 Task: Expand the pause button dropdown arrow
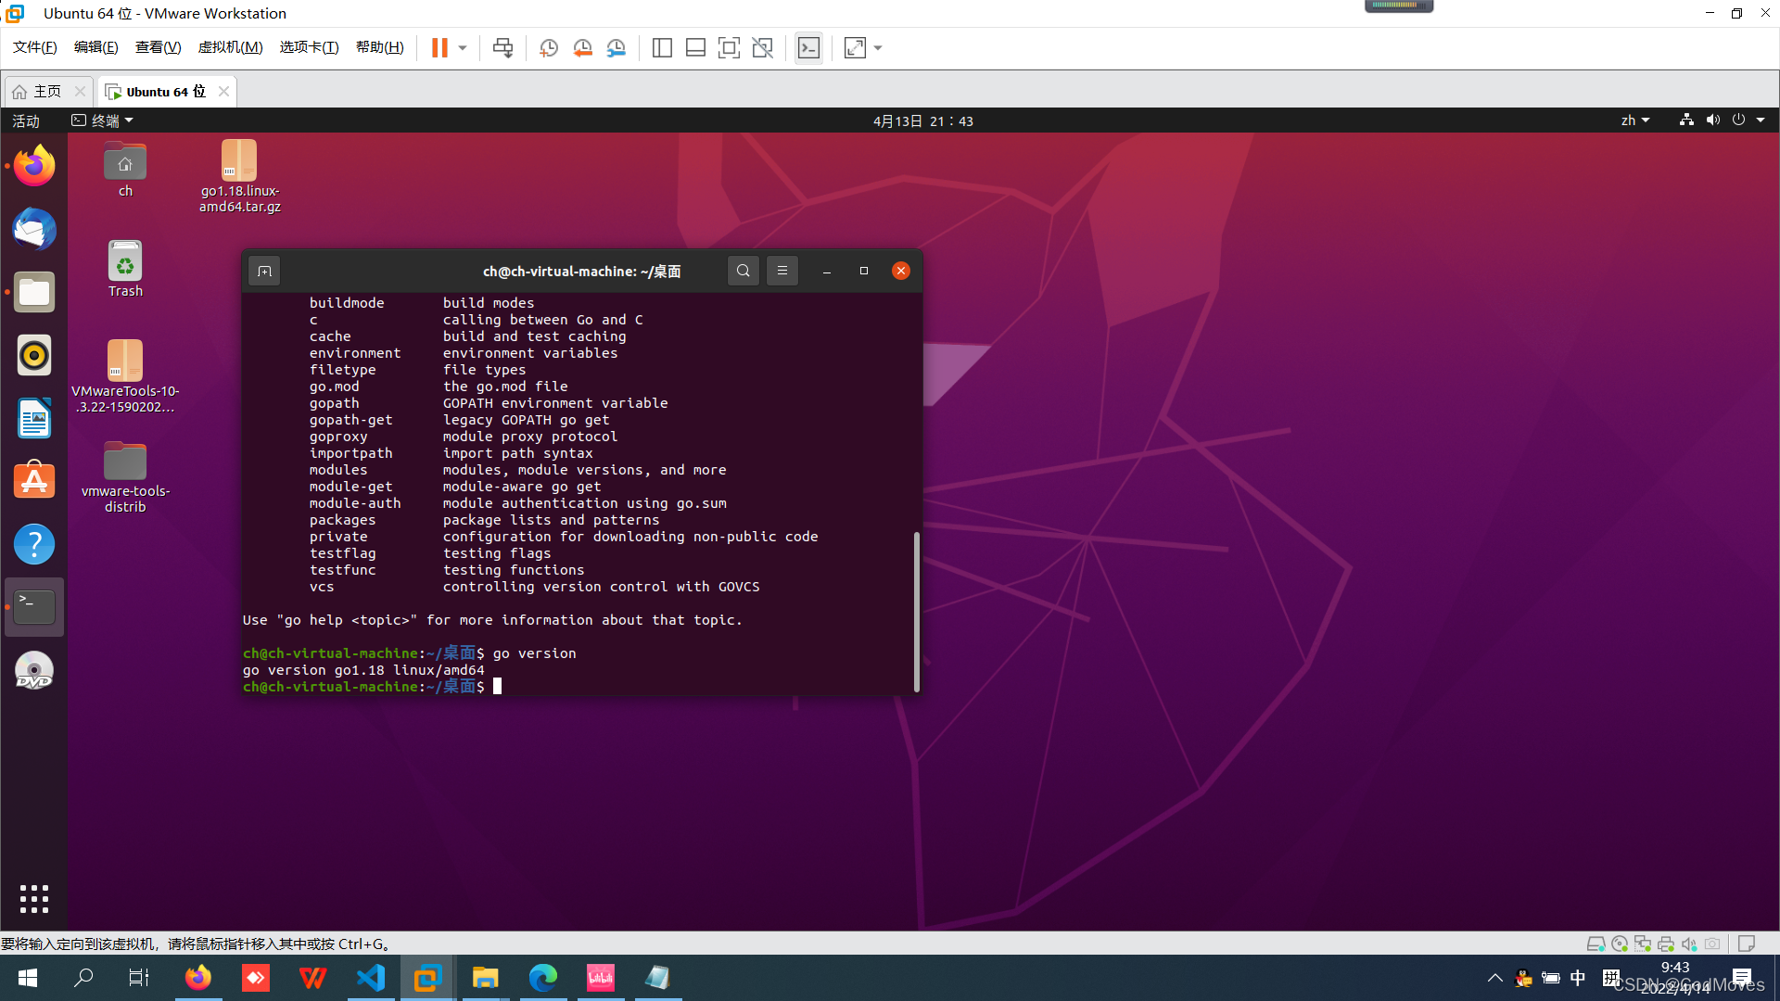pyautogui.click(x=462, y=47)
